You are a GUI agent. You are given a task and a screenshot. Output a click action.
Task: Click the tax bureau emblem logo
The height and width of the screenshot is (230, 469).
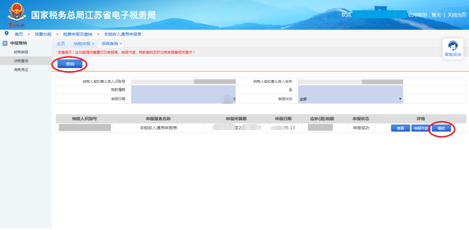click(x=17, y=14)
